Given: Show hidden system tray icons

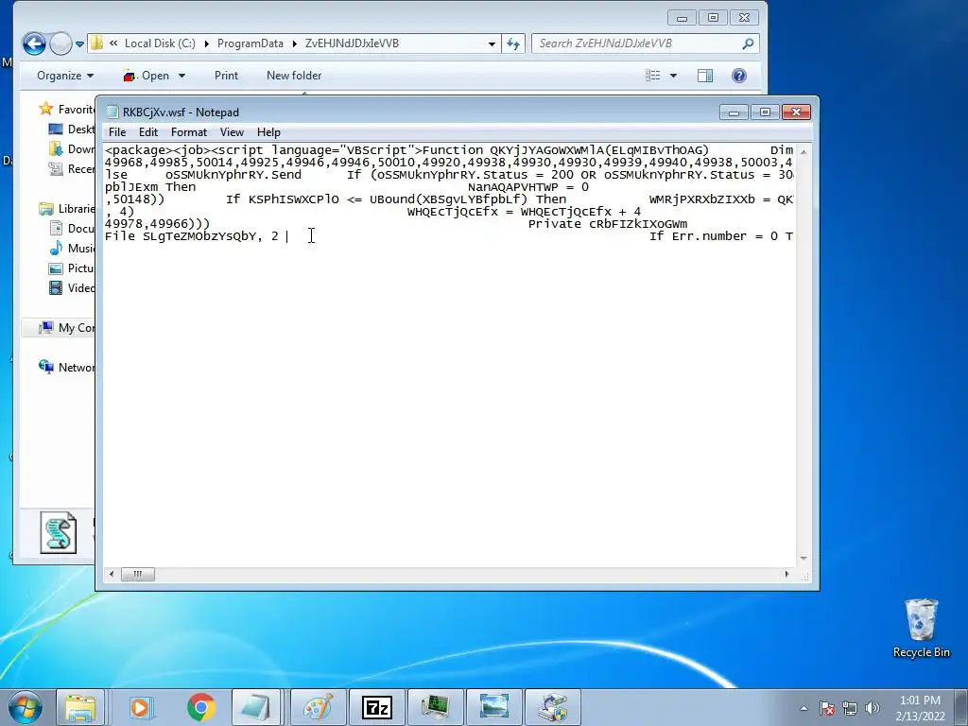Looking at the screenshot, I should [804, 708].
